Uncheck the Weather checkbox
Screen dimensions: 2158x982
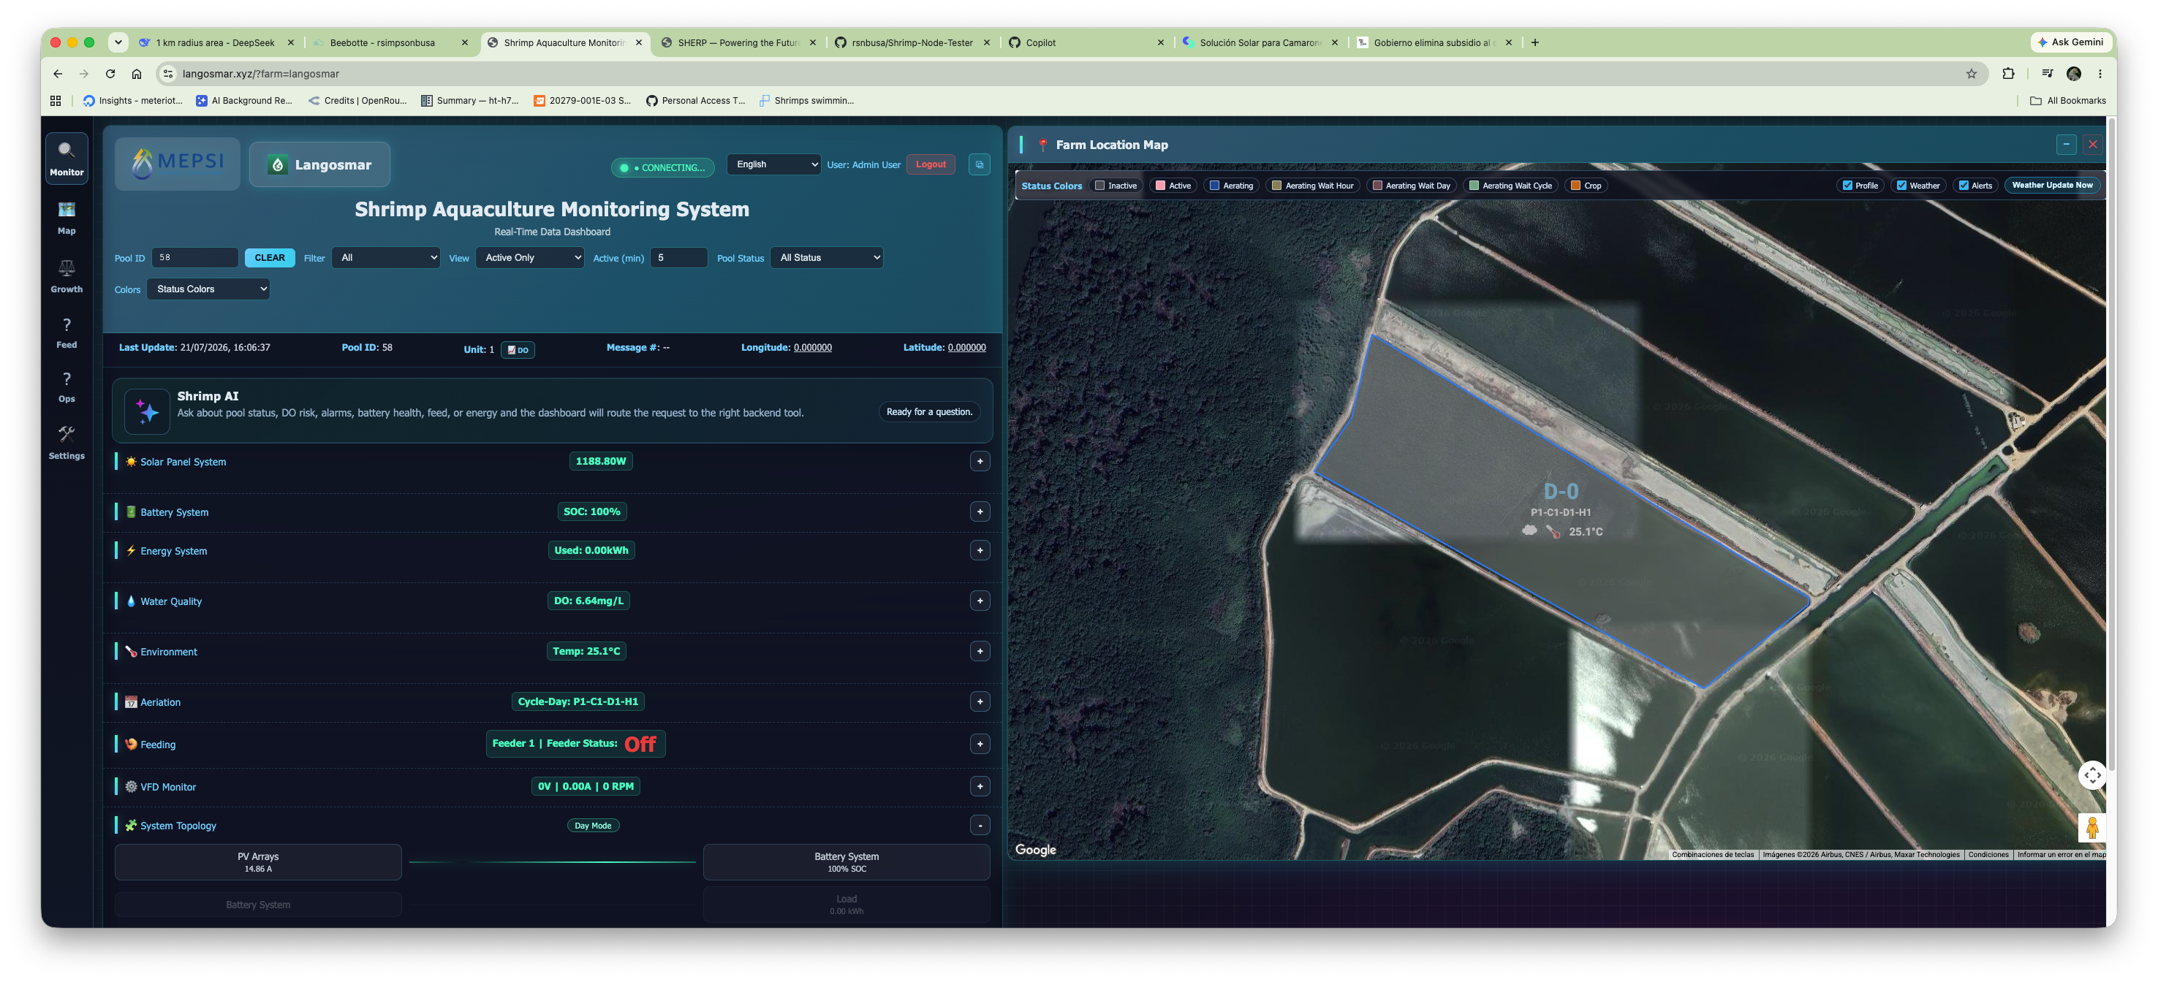pyautogui.click(x=1901, y=186)
